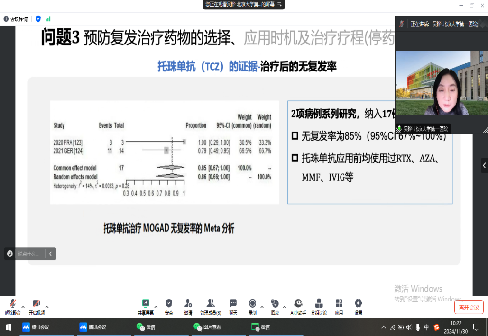
Task: Click the caption 托珠单抗治疗 MOGAD 无复发率的 Meta 分析
Action: click(169, 228)
